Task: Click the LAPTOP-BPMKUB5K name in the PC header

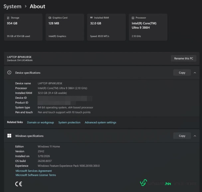Action: [19, 57]
